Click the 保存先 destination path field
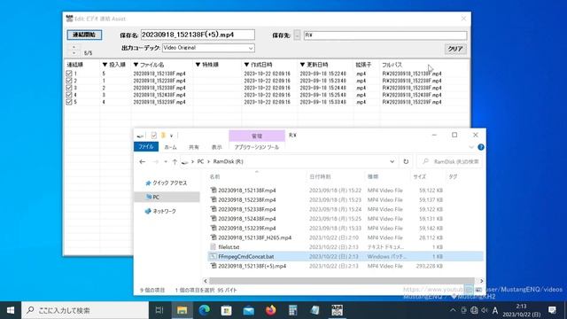567x319 pixels. tap(385, 35)
